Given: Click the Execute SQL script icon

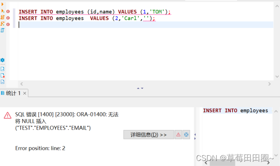Looking at the screenshot, I should 3,17.
